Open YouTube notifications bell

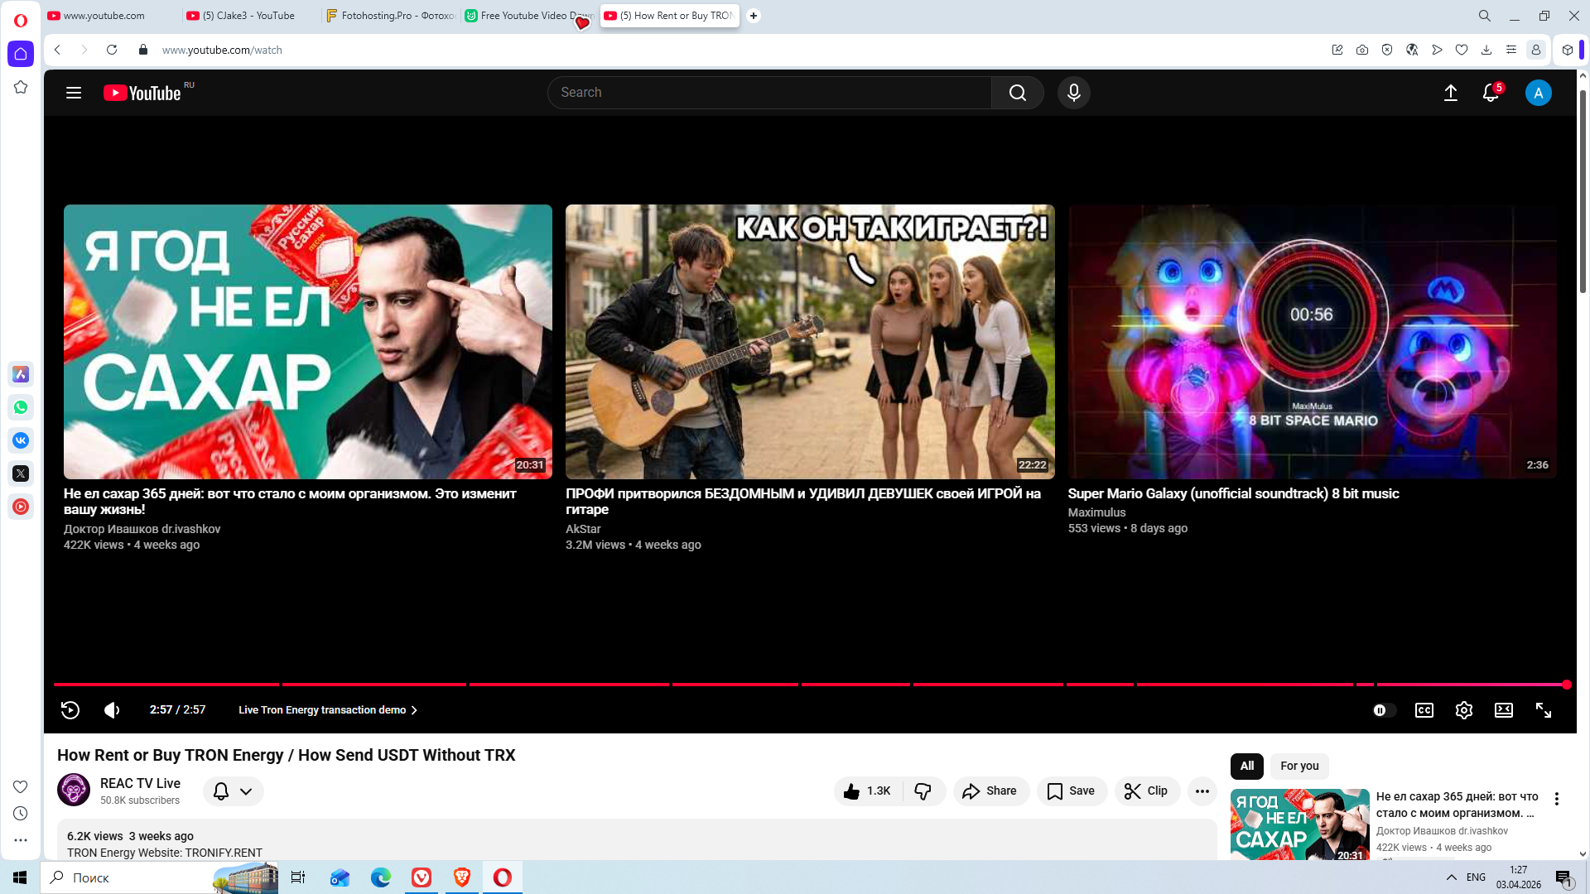click(1490, 93)
